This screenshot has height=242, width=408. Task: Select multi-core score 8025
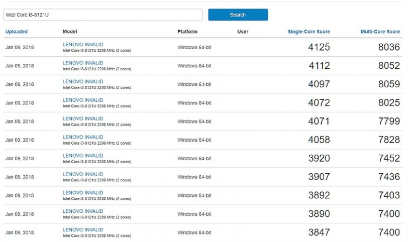389,103
